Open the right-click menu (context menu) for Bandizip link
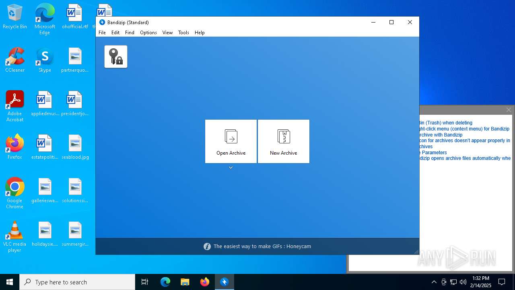 coord(464,129)
